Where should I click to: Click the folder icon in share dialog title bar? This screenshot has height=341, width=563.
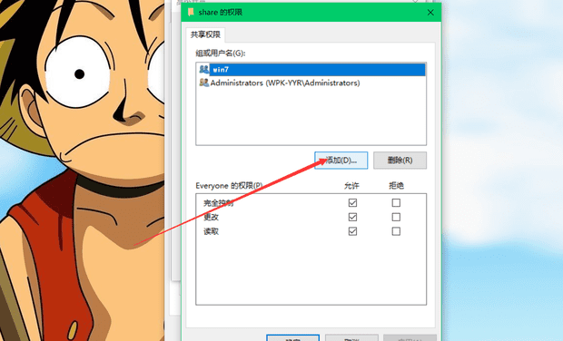(x=191, y=12)
